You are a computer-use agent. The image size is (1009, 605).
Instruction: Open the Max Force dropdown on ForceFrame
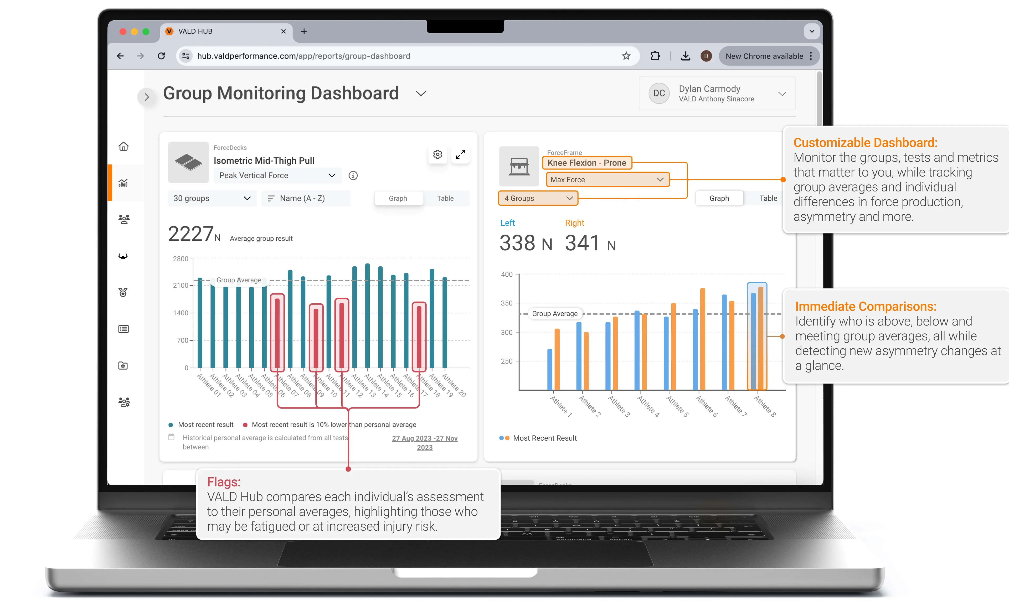pyautogui.click(x=607, y=179)
